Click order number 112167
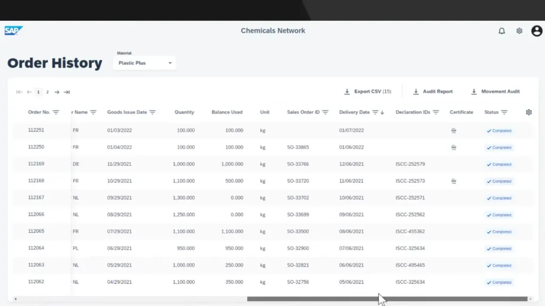Image resolution: width=545 pixels, height=306 pixels. click(x=36, y=198)
